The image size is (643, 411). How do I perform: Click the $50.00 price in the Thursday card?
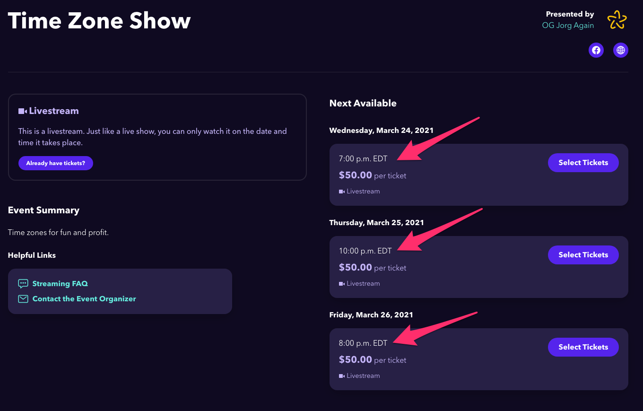(356, 268)
